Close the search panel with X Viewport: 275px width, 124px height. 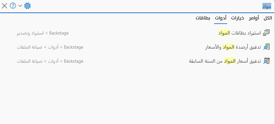[4, 6]
